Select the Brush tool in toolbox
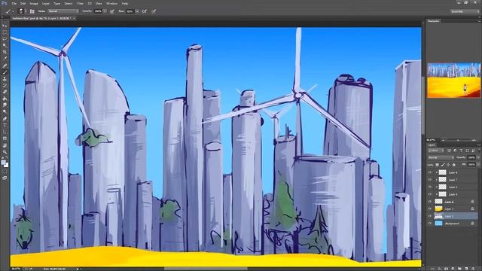Image resolution: width=482 pixels, height=271 pixels. [x=5, y=72]
